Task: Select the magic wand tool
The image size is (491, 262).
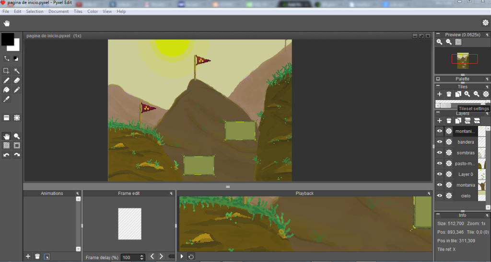Action: pos(17,71)
